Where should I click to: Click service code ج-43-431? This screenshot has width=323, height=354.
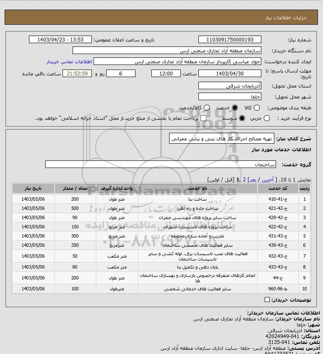point(278,236)
